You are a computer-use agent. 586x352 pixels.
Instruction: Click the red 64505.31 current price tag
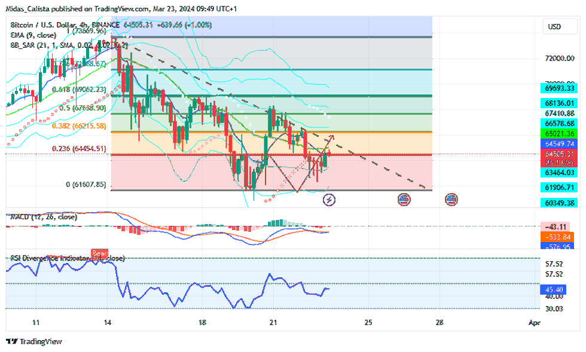559,154
